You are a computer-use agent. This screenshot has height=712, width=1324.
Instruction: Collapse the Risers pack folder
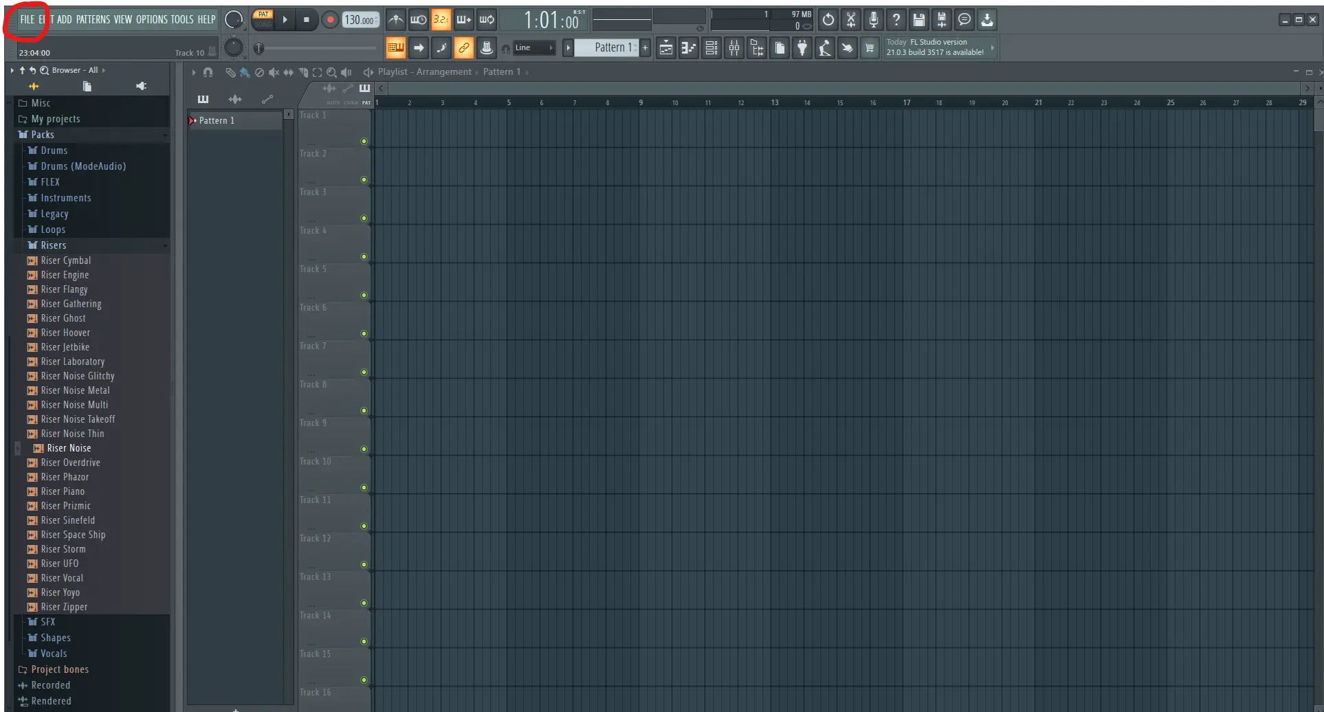point(53,245)
